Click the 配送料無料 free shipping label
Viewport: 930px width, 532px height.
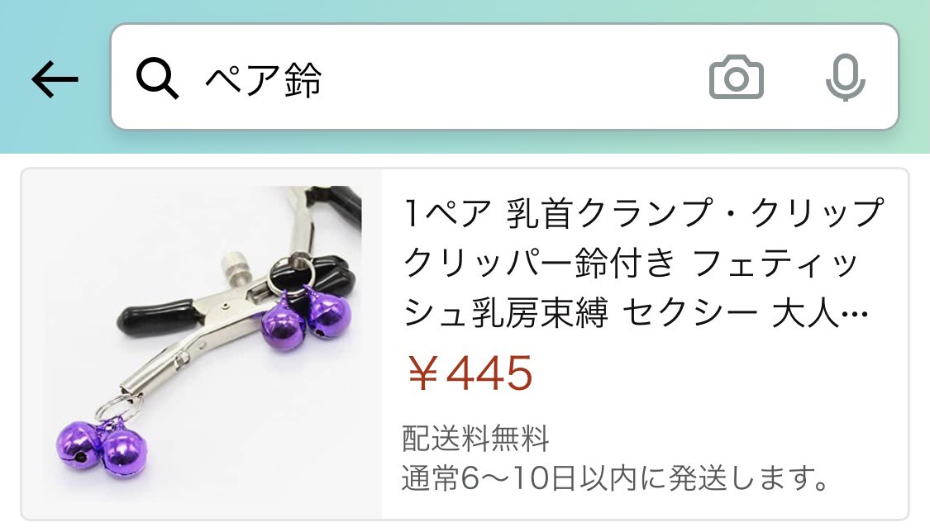point(475,439)
